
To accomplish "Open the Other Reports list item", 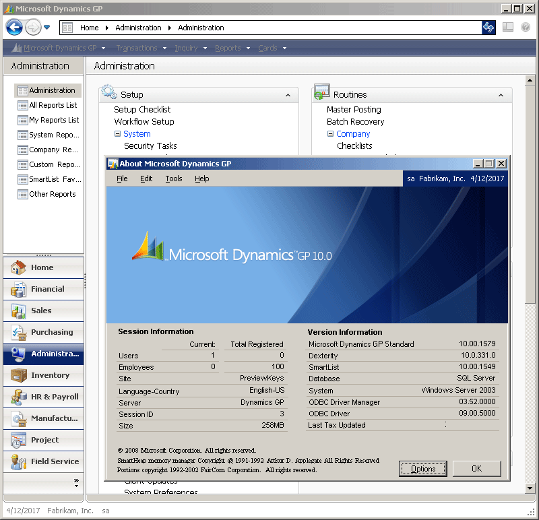I will point(46,194).
